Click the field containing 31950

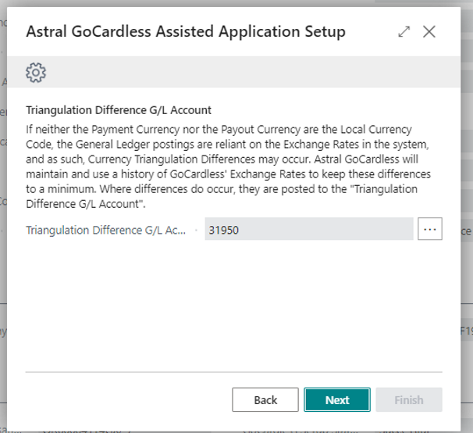(308, 230)
